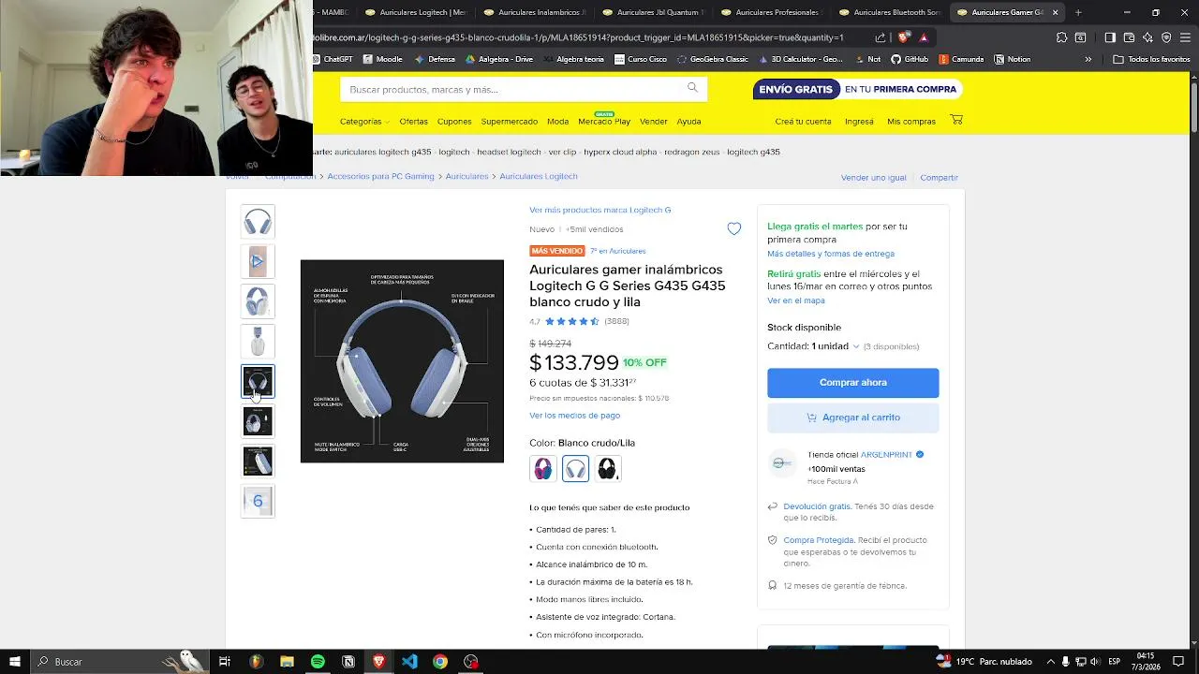Viewport: 1199px width, 674px height.
Task: Open Visual Studio Code from taskbar
Action: coord(409,662)
